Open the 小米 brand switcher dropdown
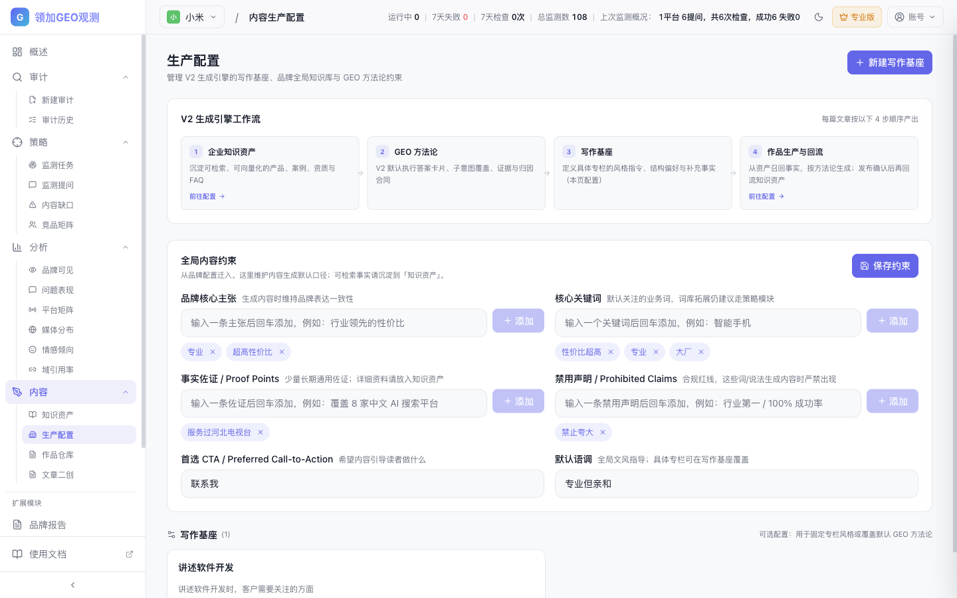 (192, 17)
